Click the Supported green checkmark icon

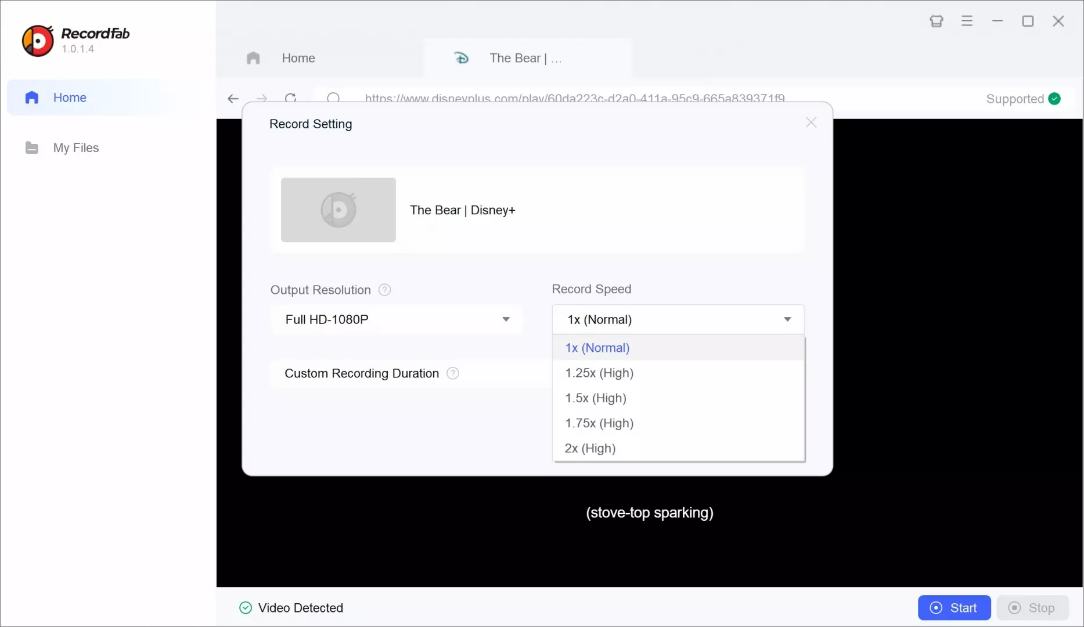pos(1055,99)
